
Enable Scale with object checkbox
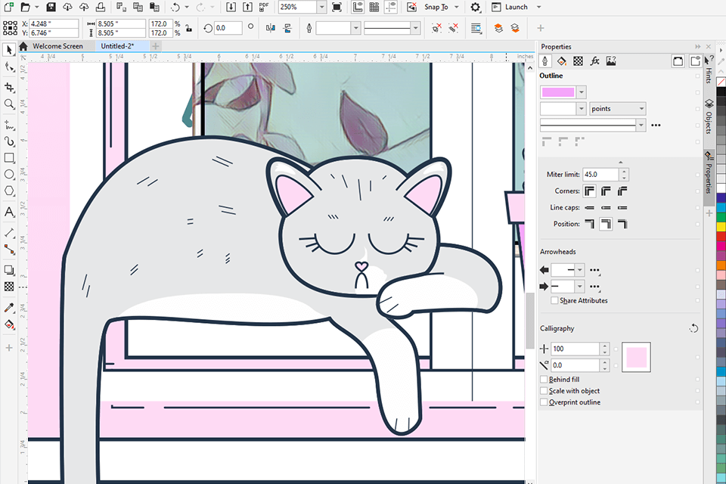tap(544, 391)
